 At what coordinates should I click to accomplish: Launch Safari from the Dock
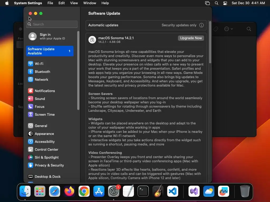(55, 191)
